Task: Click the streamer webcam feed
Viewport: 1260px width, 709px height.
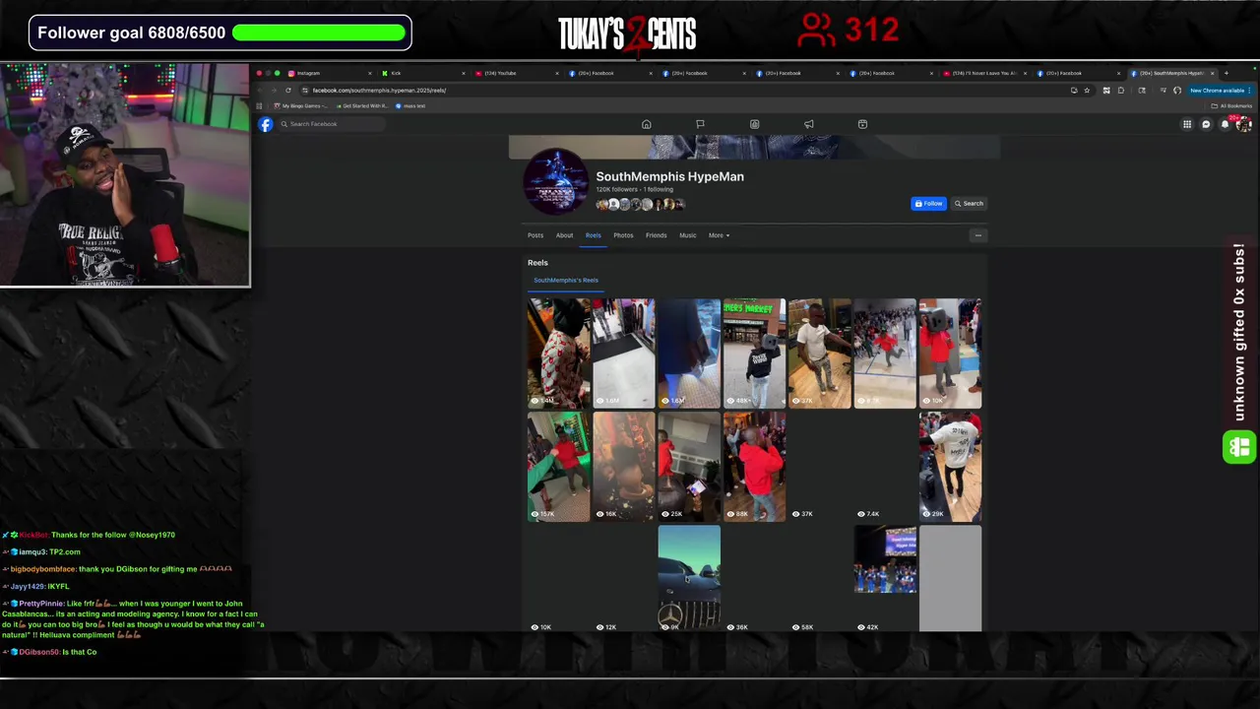Action: pos(125,175)
